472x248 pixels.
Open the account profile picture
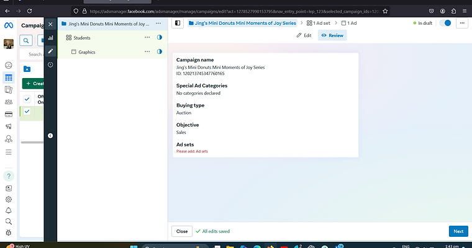[x=9, y=44]
